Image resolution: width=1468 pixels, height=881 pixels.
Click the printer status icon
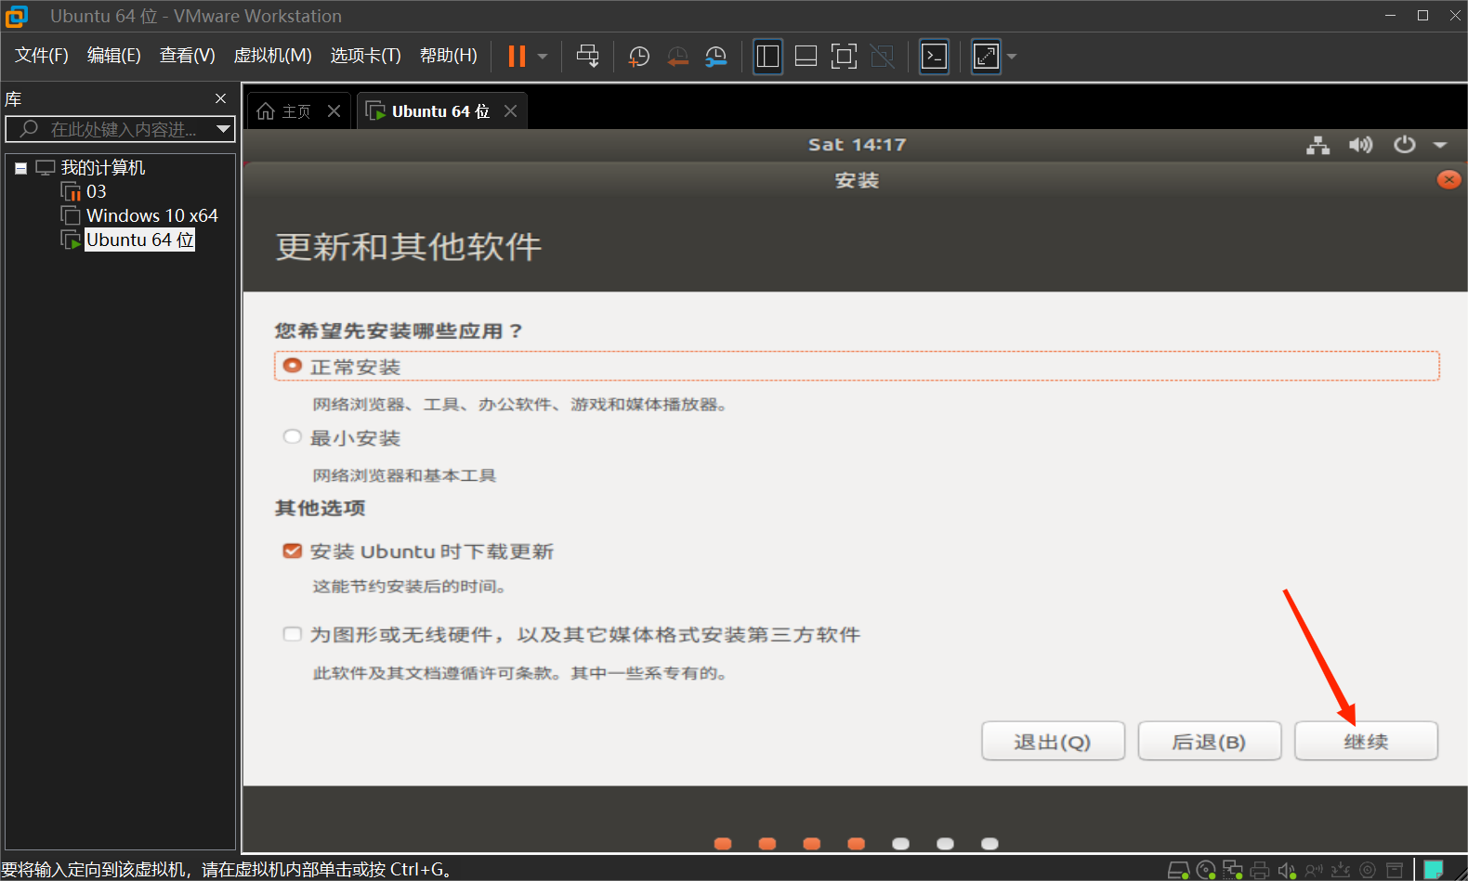[x=1260, y=870]
